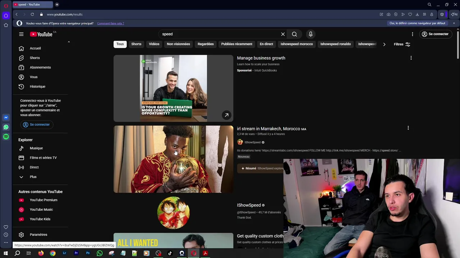Open IShowSpeed channel avatar image
This screenshot has height=258, width=460.
coord(173,213)
